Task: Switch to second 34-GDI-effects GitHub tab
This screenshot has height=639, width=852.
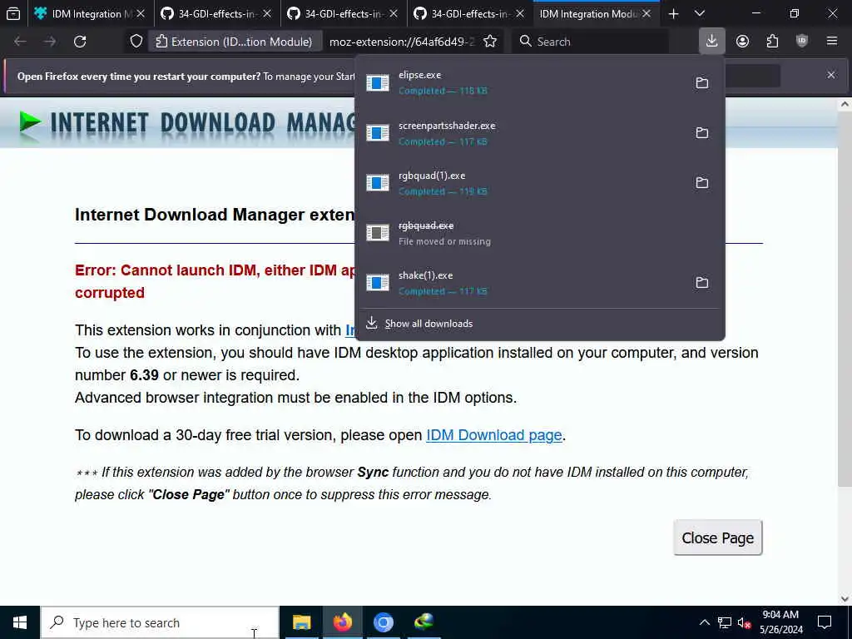Action: coord(343,14)
